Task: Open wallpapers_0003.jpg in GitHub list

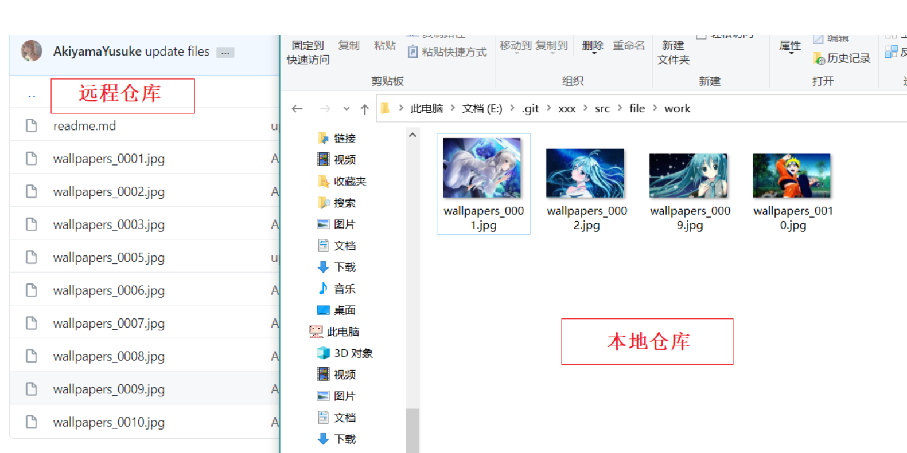Action: tap(109, 224)
